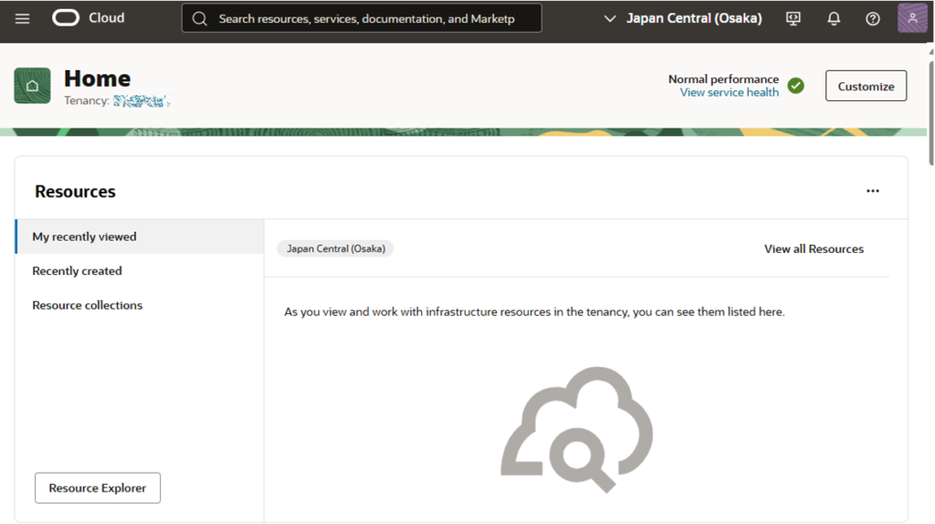Click the green Home icon
935x524 pixels.
point(32,86)
